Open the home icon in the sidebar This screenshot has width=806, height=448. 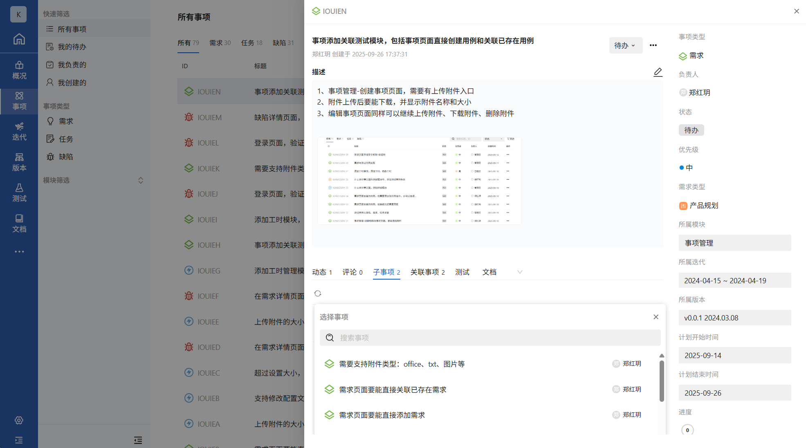19,39
